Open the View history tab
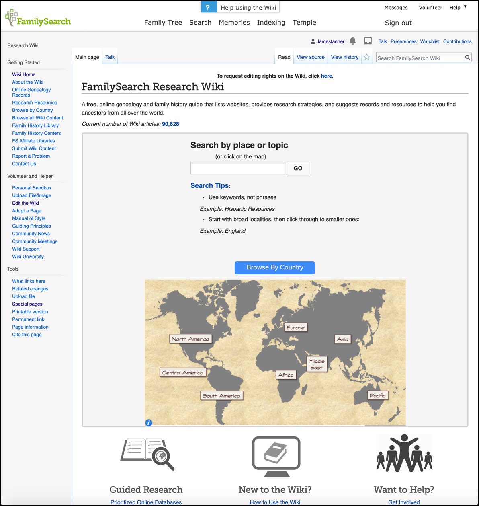 click(344, 57)
